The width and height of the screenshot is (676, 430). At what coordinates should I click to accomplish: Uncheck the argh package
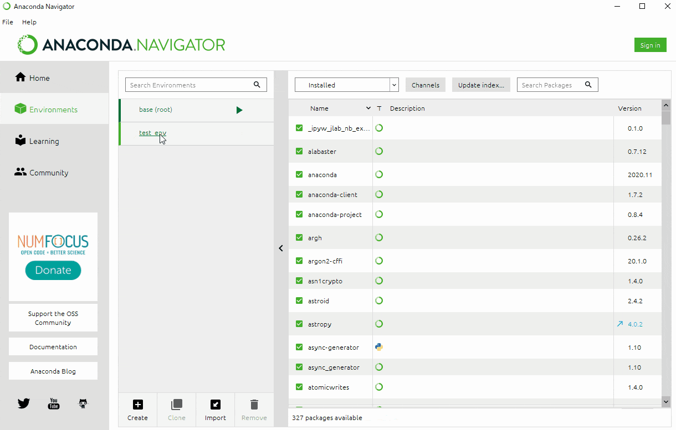click(299, 237)
